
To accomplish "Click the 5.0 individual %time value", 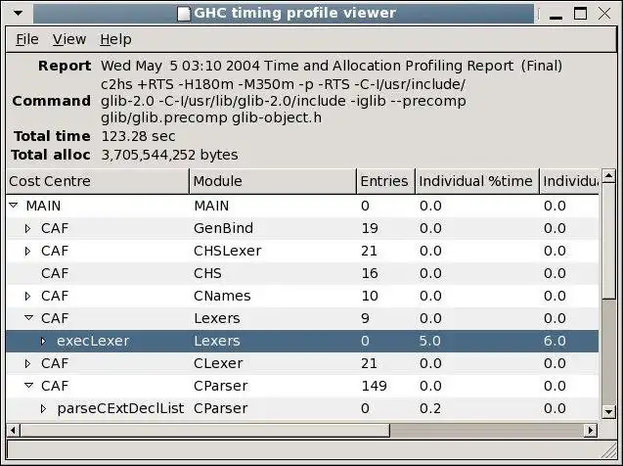I will coord(430,341).
